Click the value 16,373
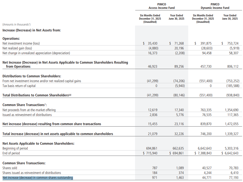This screenshot has width=243, height=182. point(153,53)
